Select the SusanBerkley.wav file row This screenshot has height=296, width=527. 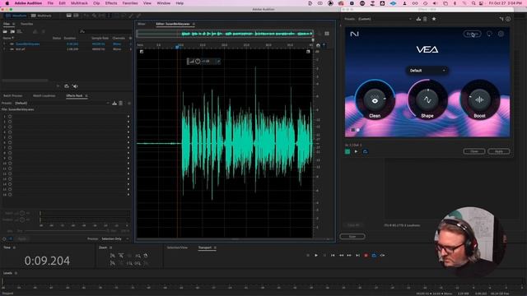(x=67, y=44)
